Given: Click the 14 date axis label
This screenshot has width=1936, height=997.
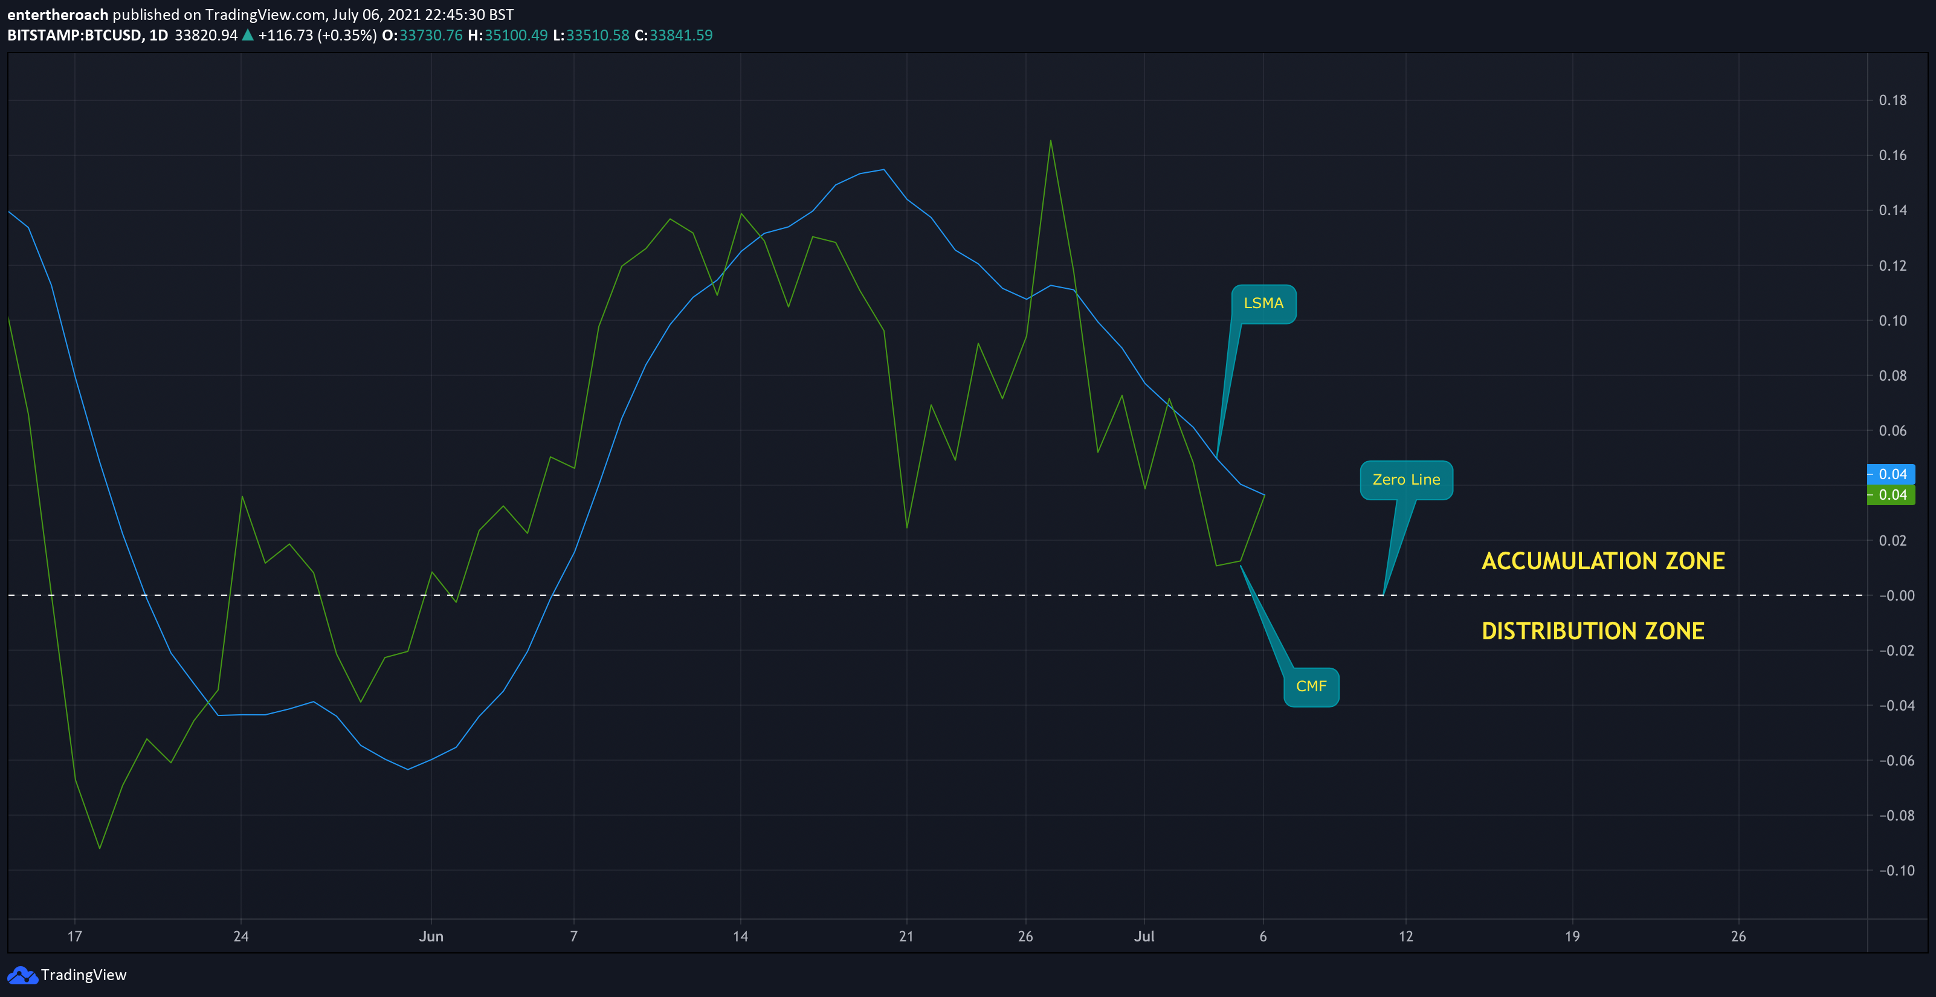Looking at the screenshot, I should coord(740,937).
